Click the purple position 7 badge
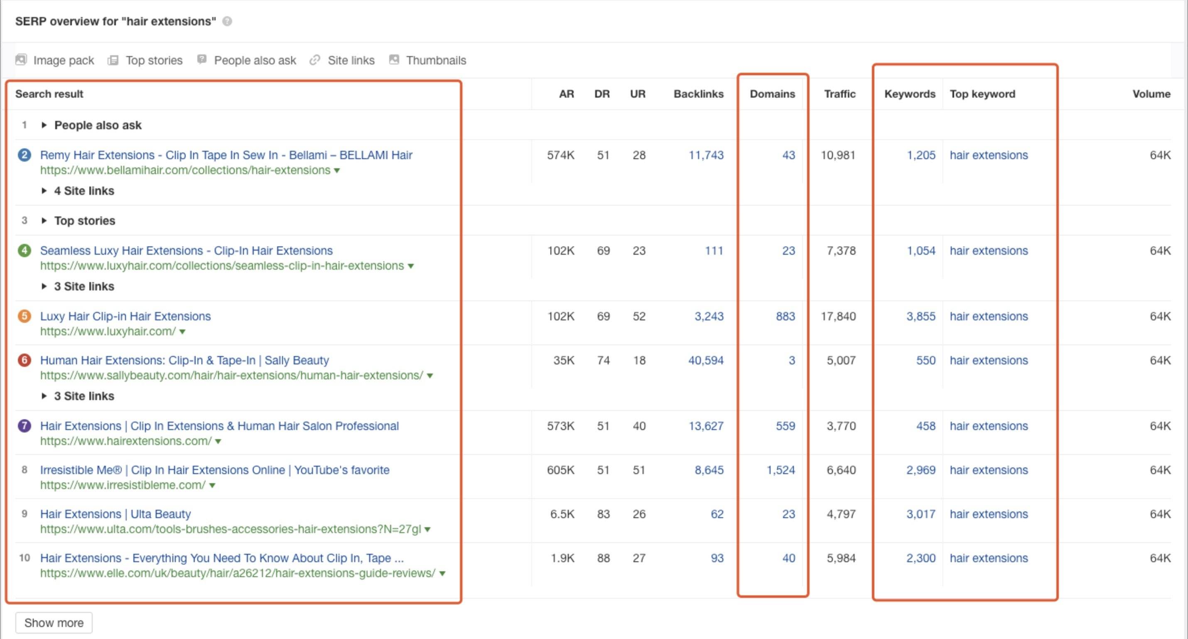This screenshot has width=1188, height=639. (x=25, y=425)
